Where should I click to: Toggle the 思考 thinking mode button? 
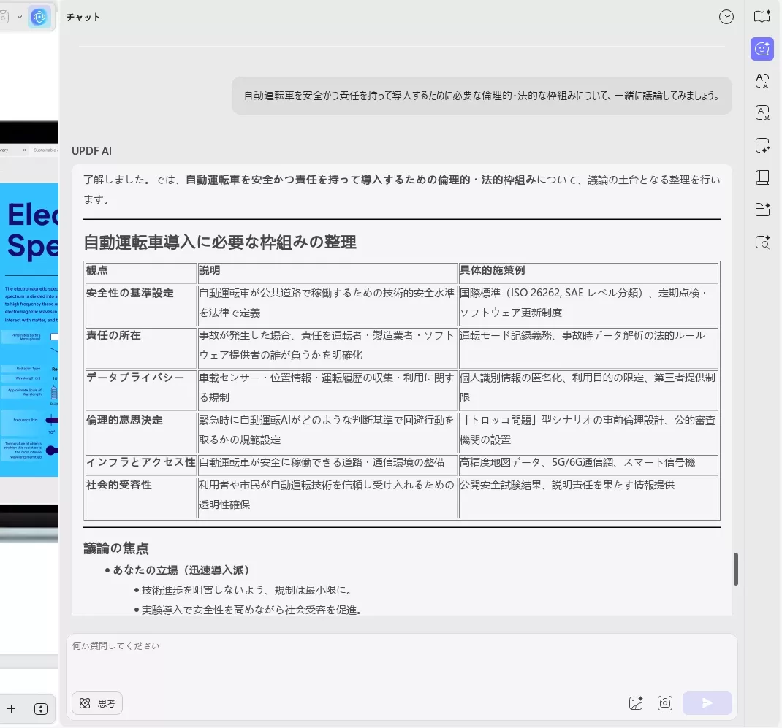coord(97,703)
